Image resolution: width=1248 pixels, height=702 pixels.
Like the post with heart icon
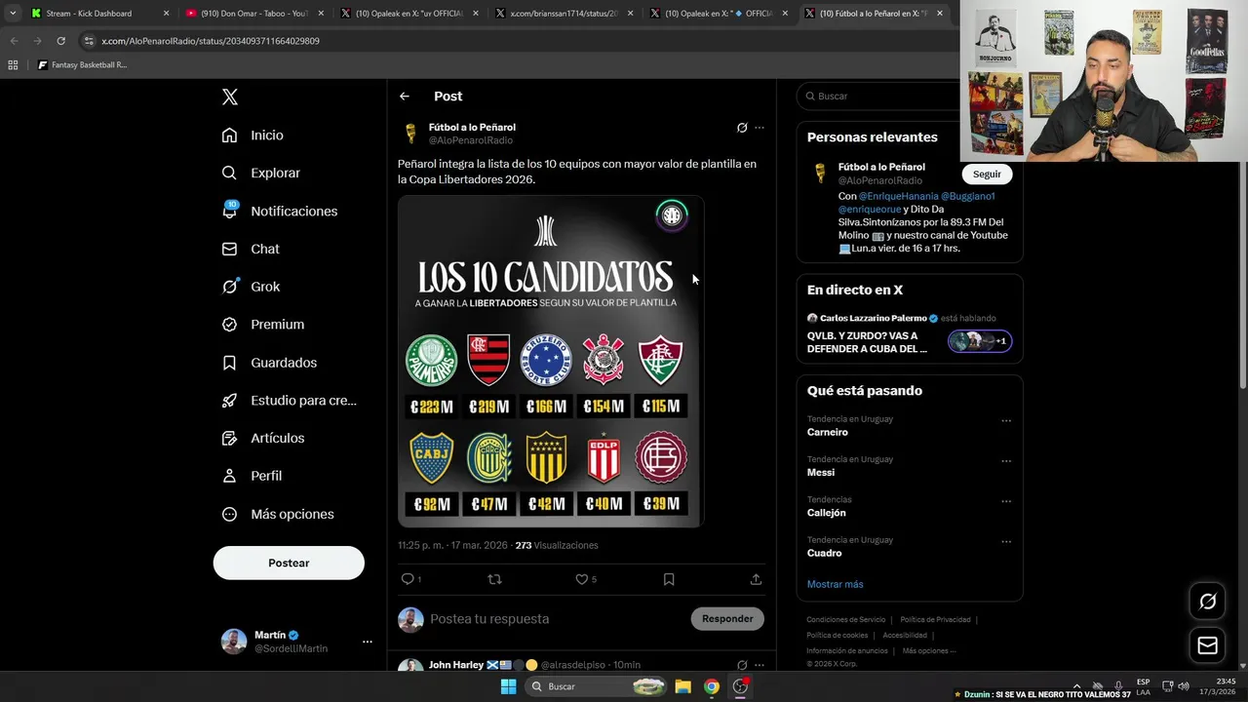point(582,579)
